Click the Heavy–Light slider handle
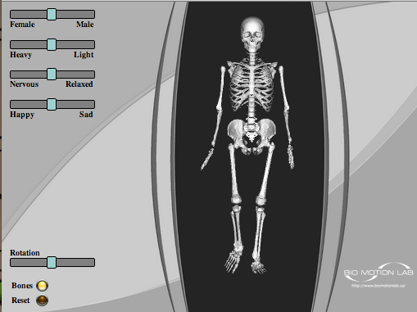 coord(52,44)
